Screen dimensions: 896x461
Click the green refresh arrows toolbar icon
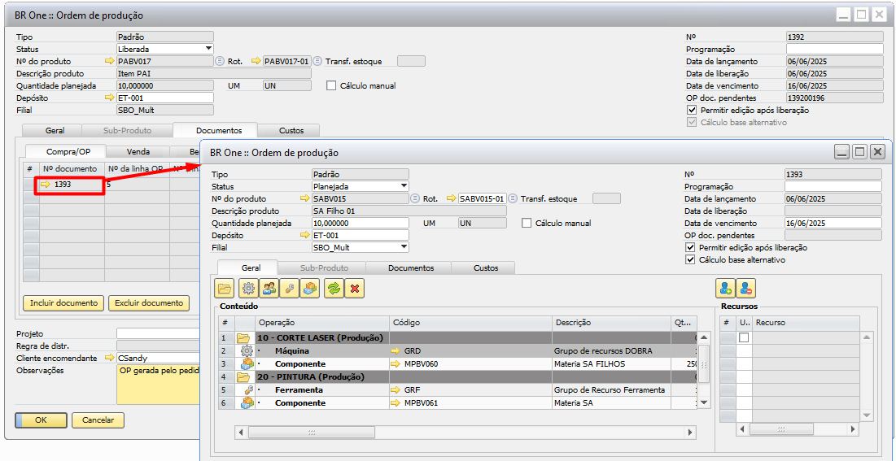334,289
